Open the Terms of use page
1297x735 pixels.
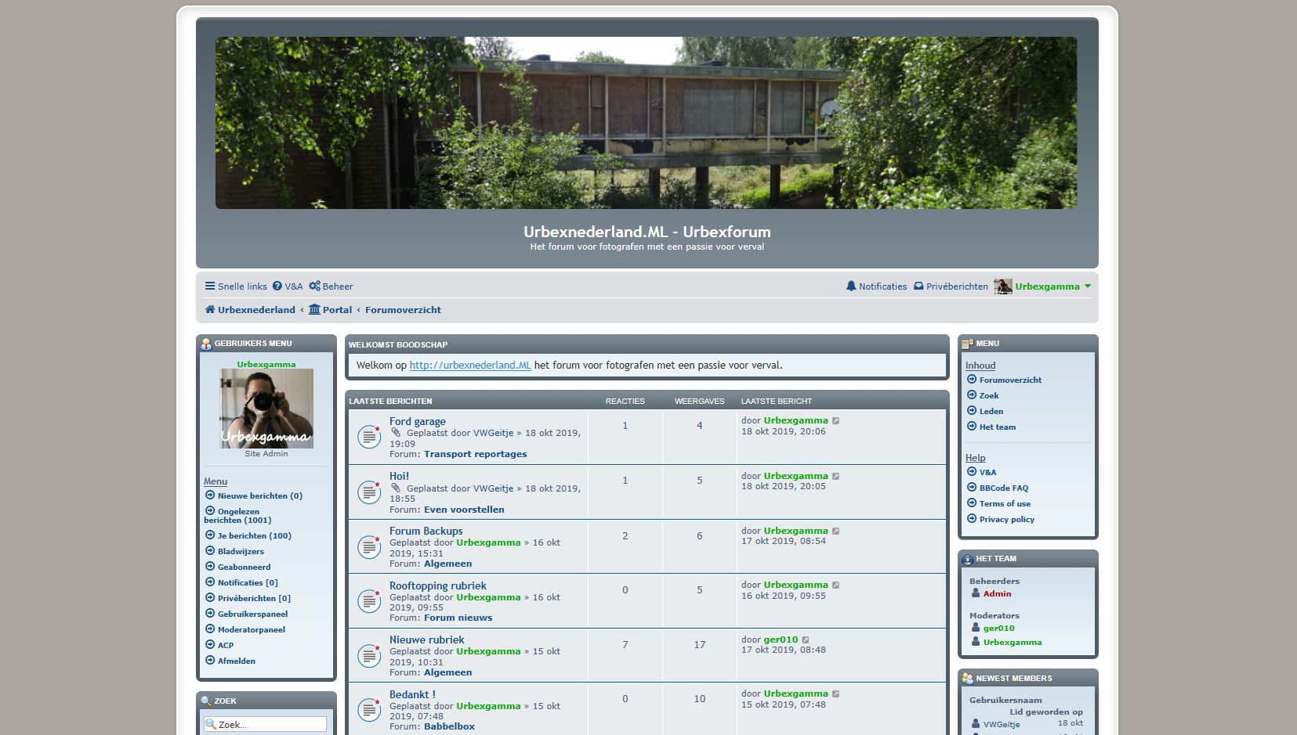pyautogui.click(x=1005, y=504)
